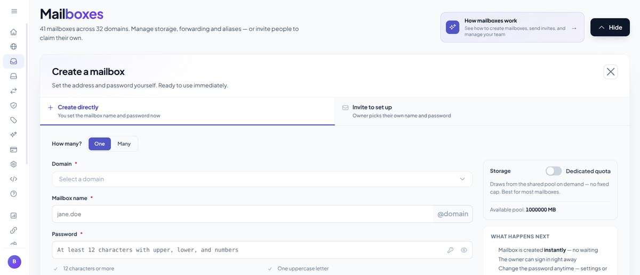The width and height of the screenshot is (640, 275).
Task: Click the Mailboxes page title
Action: tap(71, 14)
